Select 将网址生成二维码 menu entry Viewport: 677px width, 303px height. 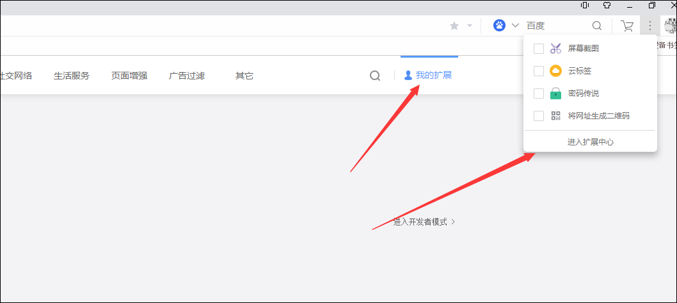click(598, 116)
